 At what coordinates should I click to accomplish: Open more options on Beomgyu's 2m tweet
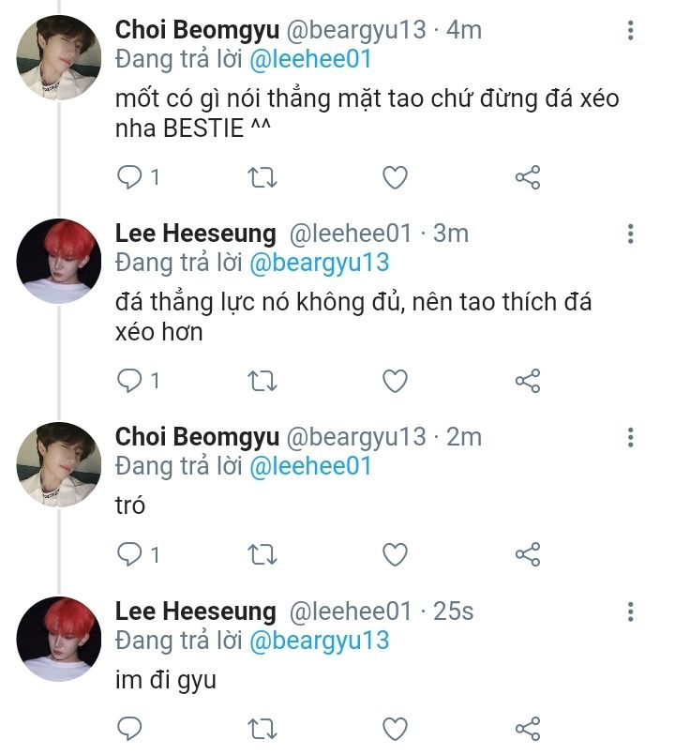coord(631,437)
